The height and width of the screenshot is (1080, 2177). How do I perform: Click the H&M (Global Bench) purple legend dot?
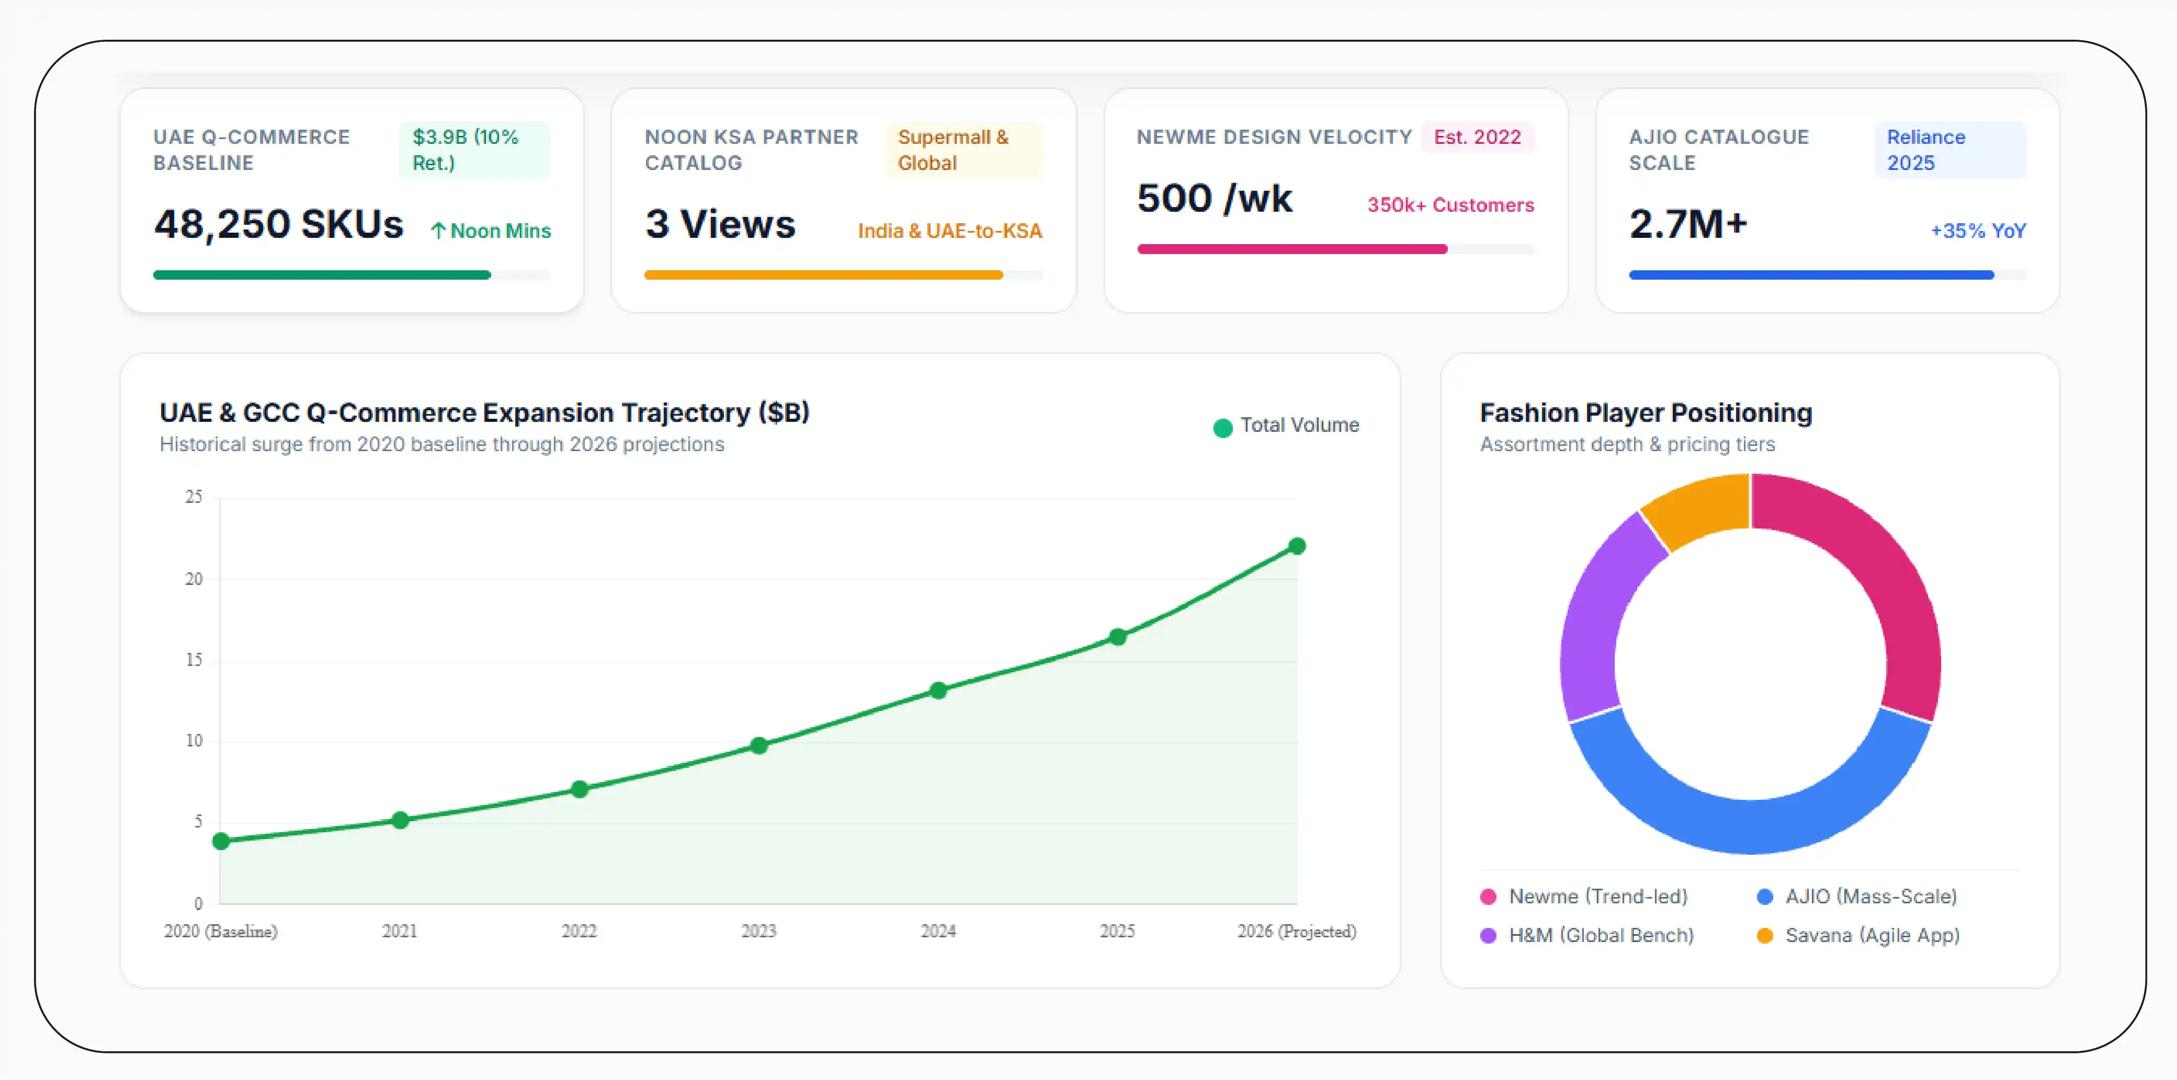pyautogui.click(x=1488, y=936)
